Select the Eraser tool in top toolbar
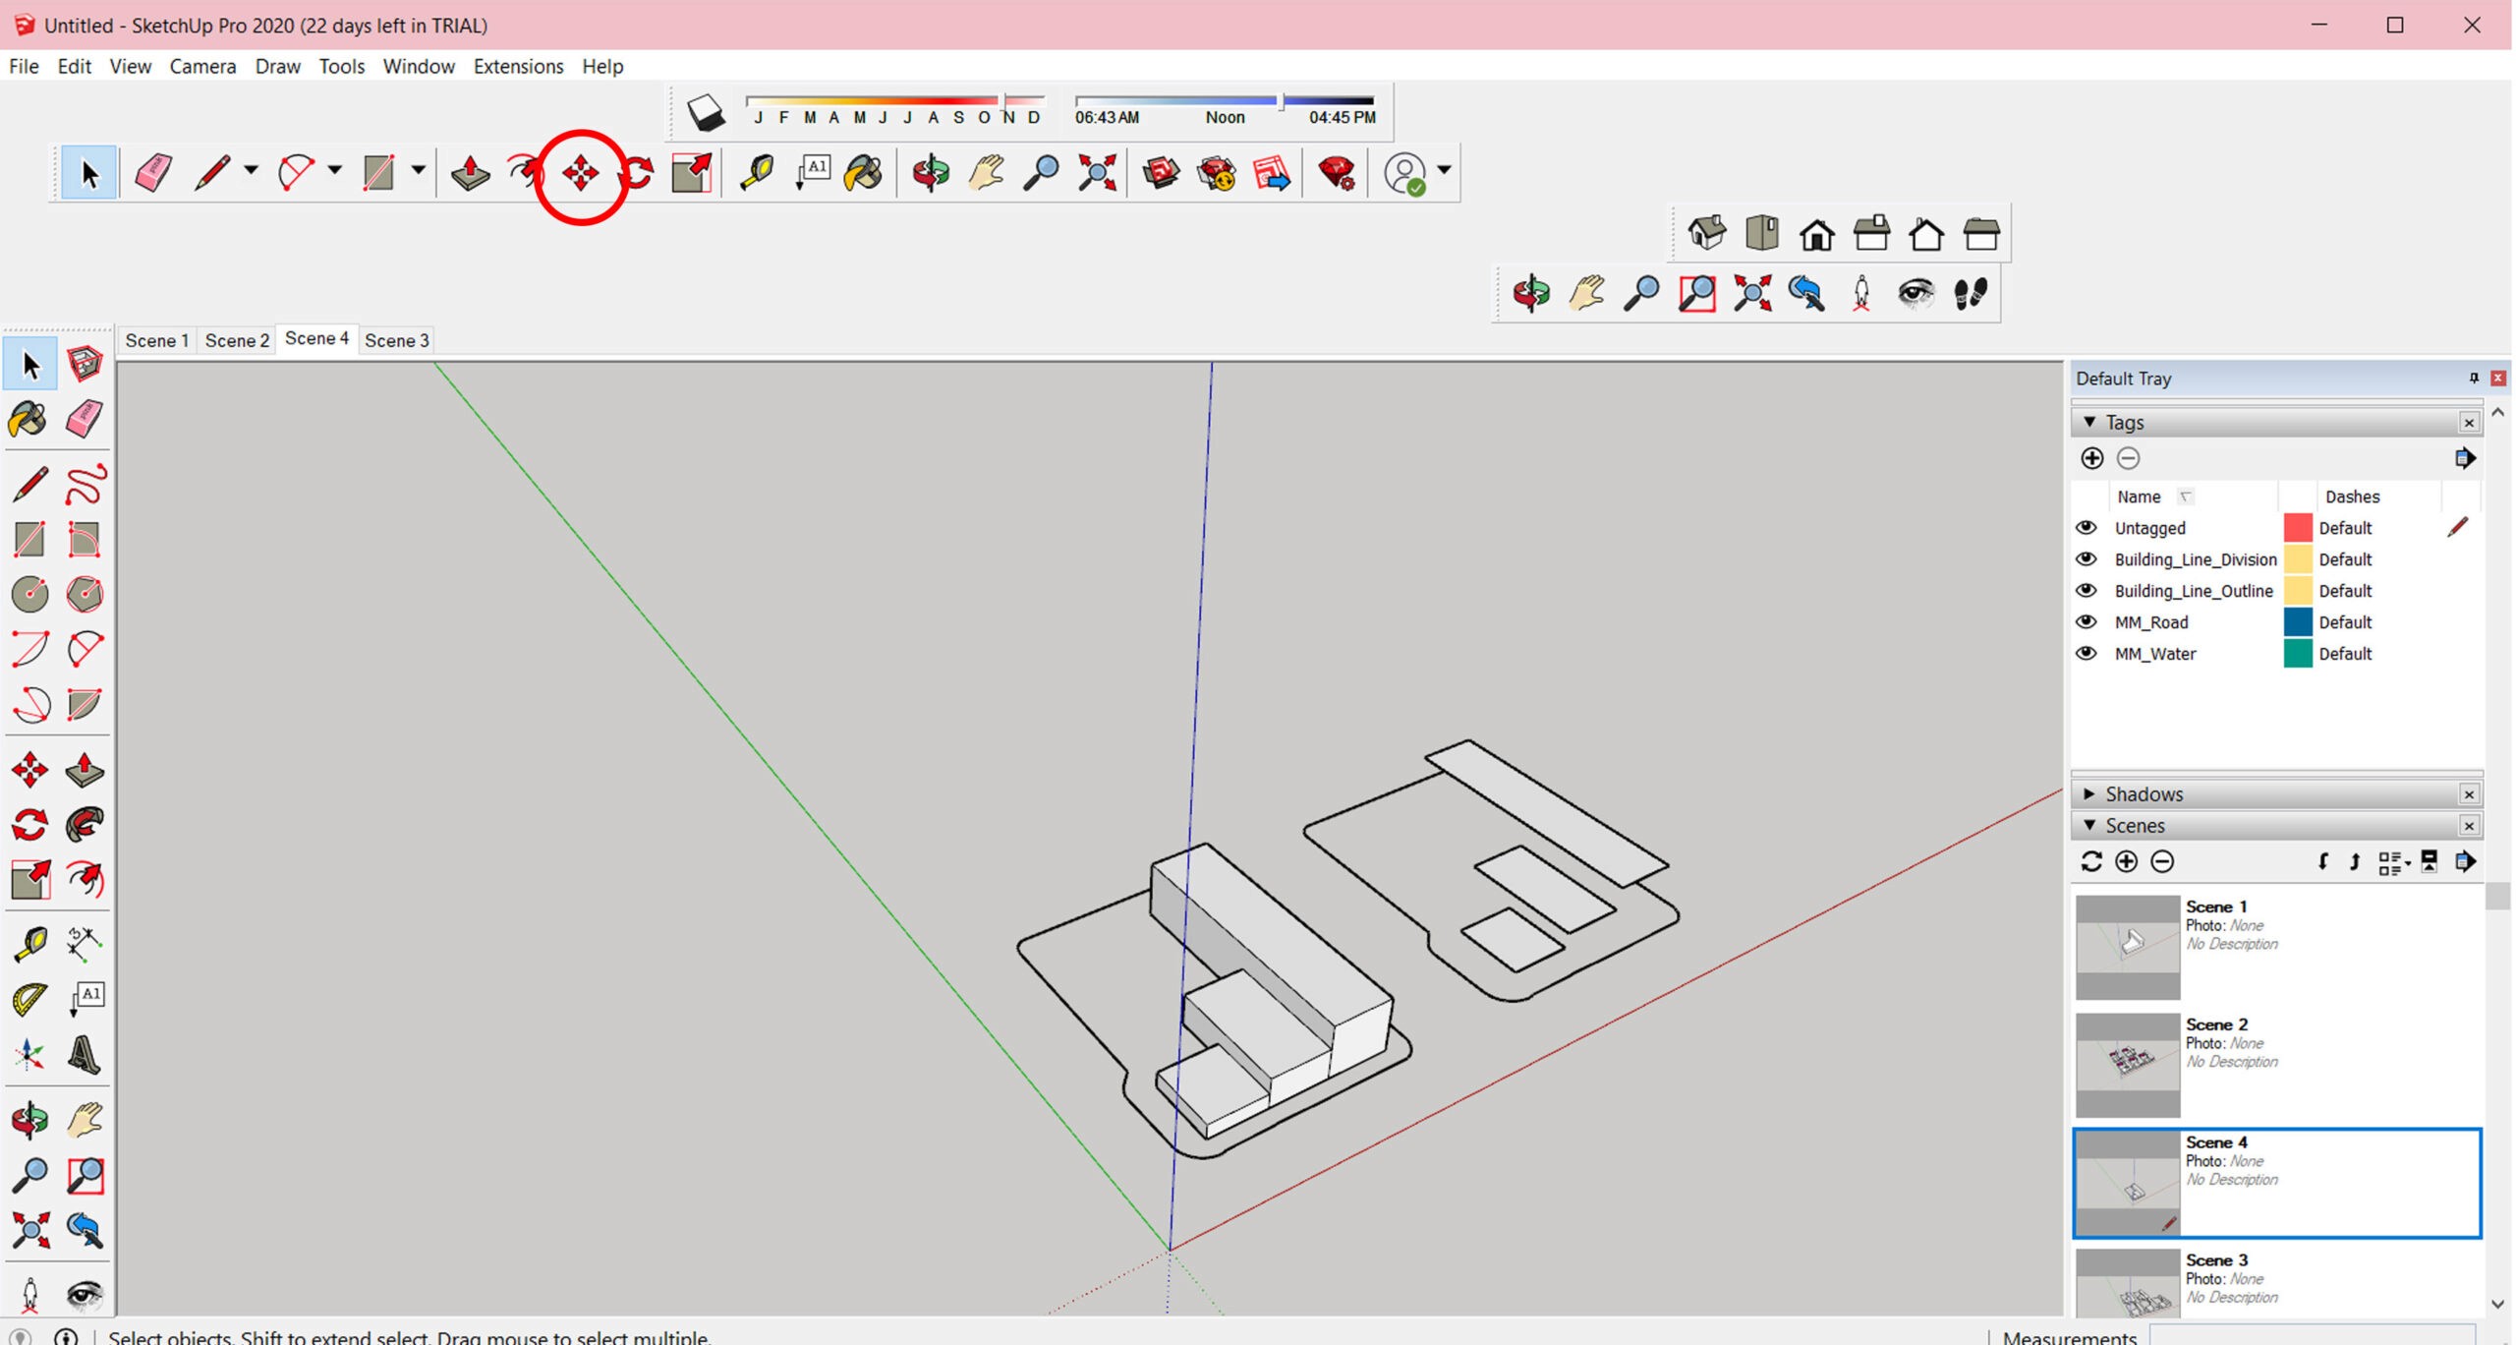2516x1345 pixels. 153,173
